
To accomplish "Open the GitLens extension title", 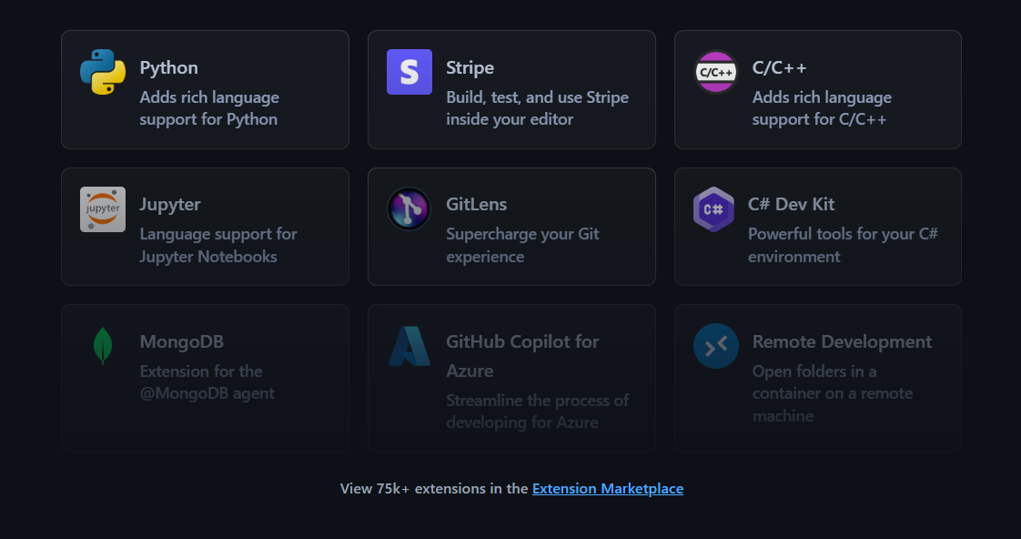I will 476,205.
